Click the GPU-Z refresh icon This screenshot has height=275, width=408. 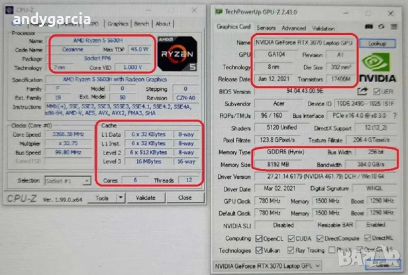[381, 27]
